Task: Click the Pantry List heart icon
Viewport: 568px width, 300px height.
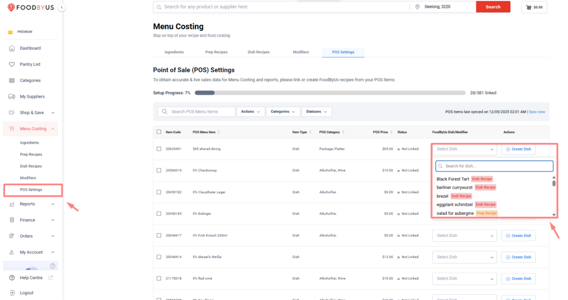Action: click(12, 64)
